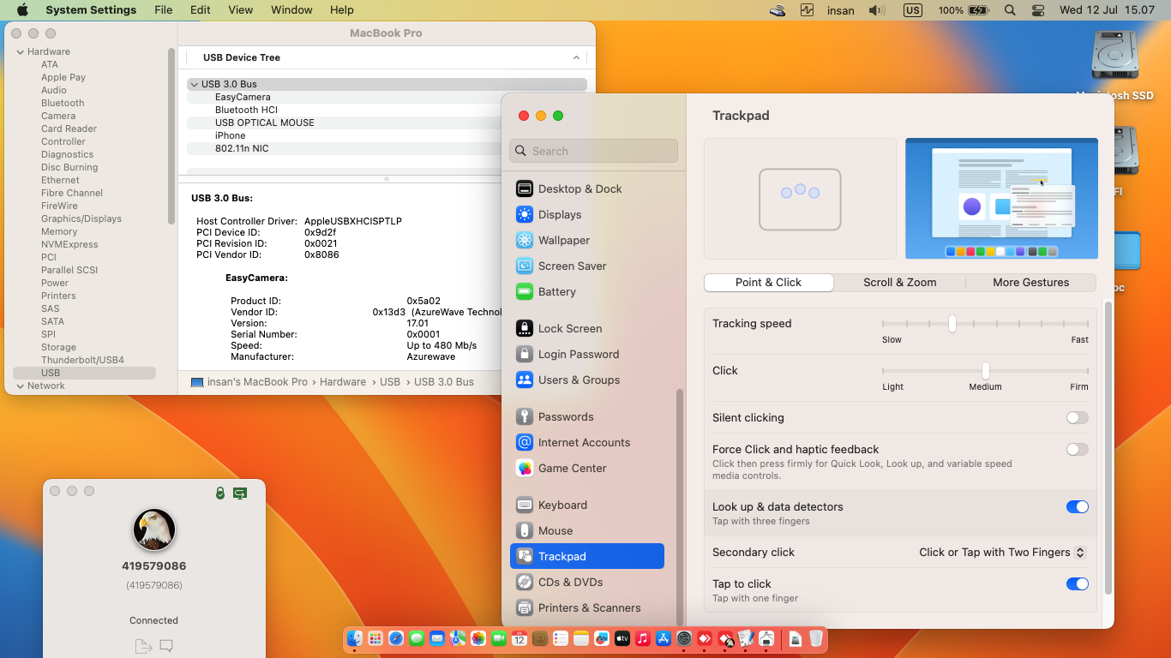Image resolution: width=1171 pixels, height=658 pixels.
Task: Switch to More Gestures tab
Action: click(x=1030, y=283)
